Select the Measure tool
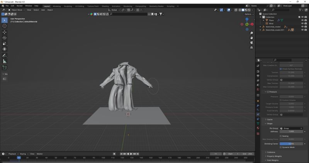The image size is (309, 163). tap(5, 61)
